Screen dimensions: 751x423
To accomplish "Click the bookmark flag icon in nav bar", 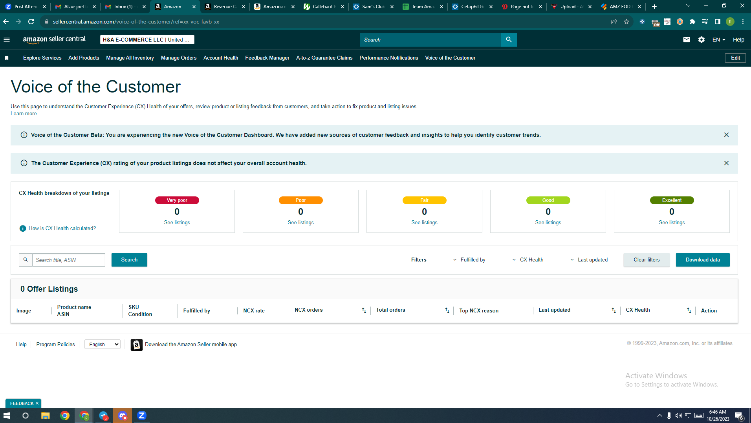I will [x=7, y=58].
